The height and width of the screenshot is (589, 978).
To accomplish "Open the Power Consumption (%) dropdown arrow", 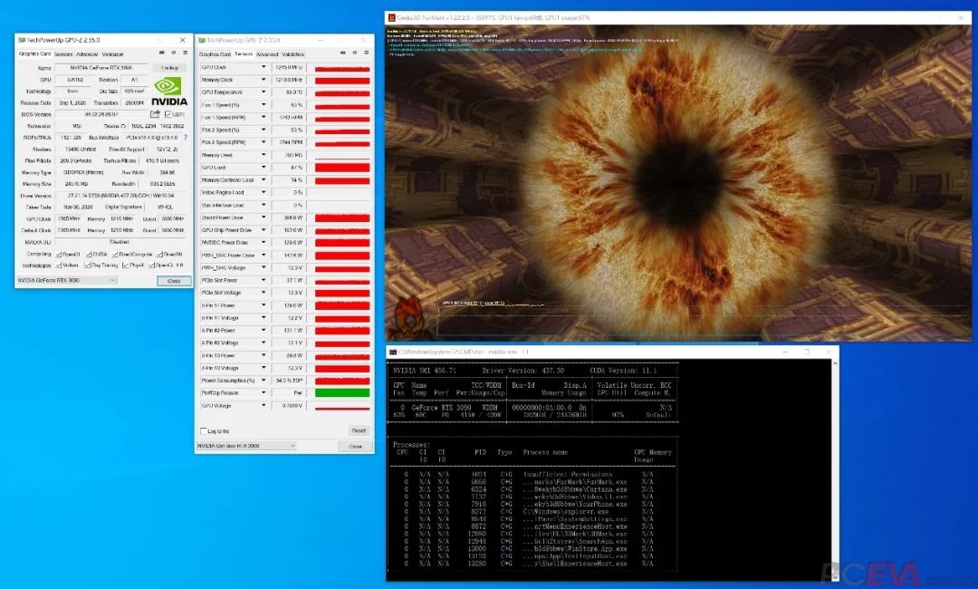I will point(264,380).
